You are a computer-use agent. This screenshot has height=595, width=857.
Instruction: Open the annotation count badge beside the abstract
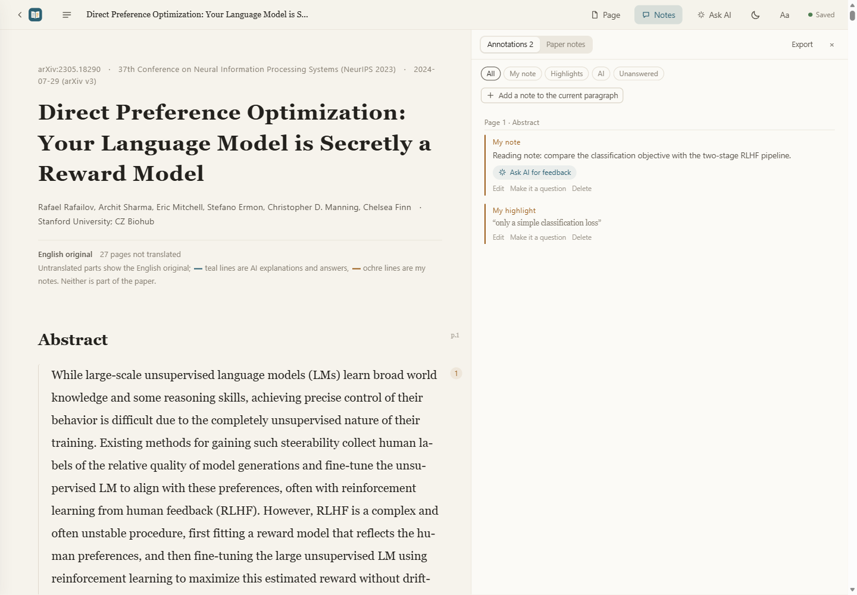pyautogui.click(x=456, y=374)
